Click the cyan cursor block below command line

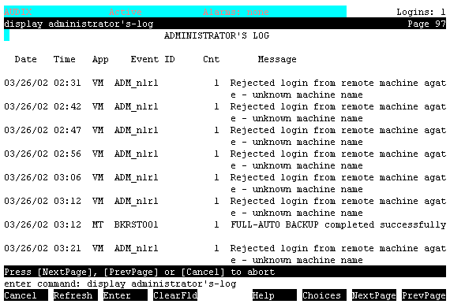click(6, 35)
